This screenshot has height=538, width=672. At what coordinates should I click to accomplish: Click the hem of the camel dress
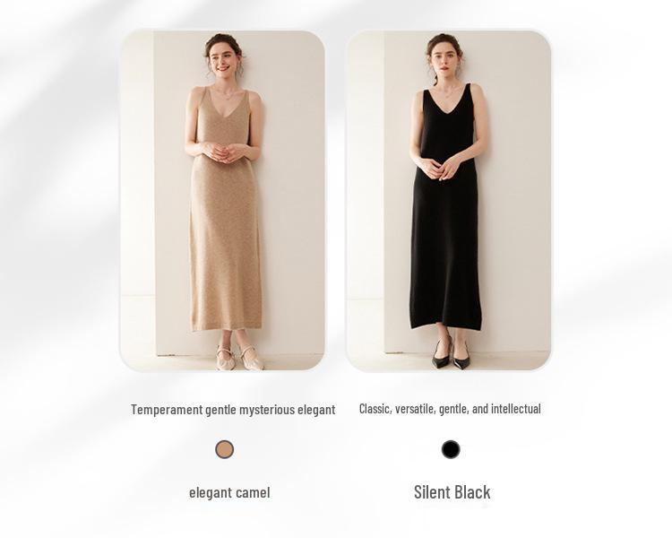[226, 326]
